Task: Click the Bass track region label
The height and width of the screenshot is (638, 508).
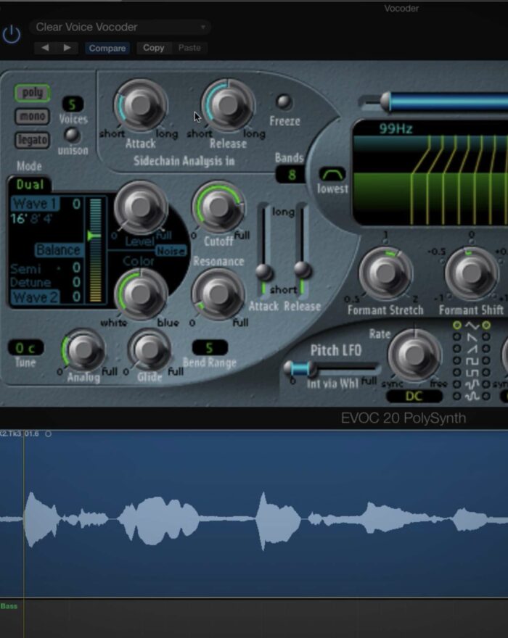Action: [9, 606]
